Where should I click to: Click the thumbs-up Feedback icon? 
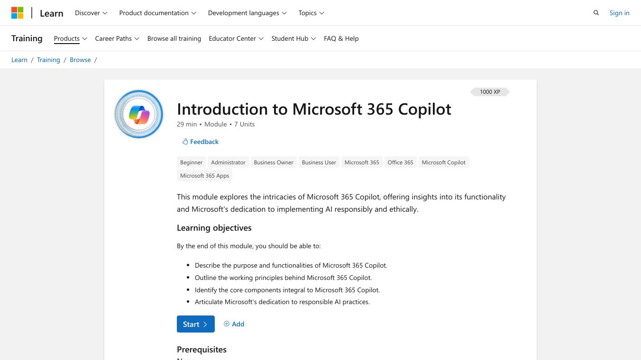pyautogui.click(x=185, y=142)
